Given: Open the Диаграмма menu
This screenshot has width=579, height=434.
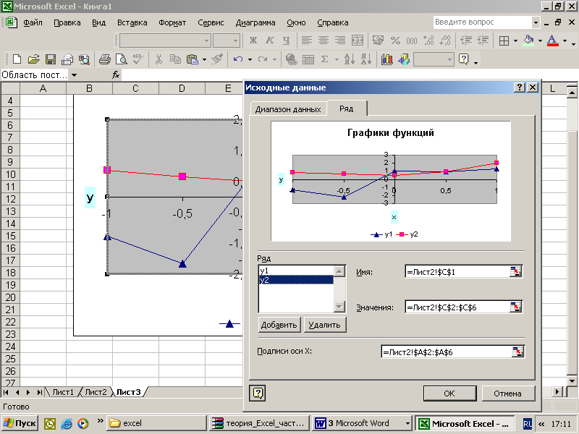Looking at the screenshot, I should (x=255, y=22).
